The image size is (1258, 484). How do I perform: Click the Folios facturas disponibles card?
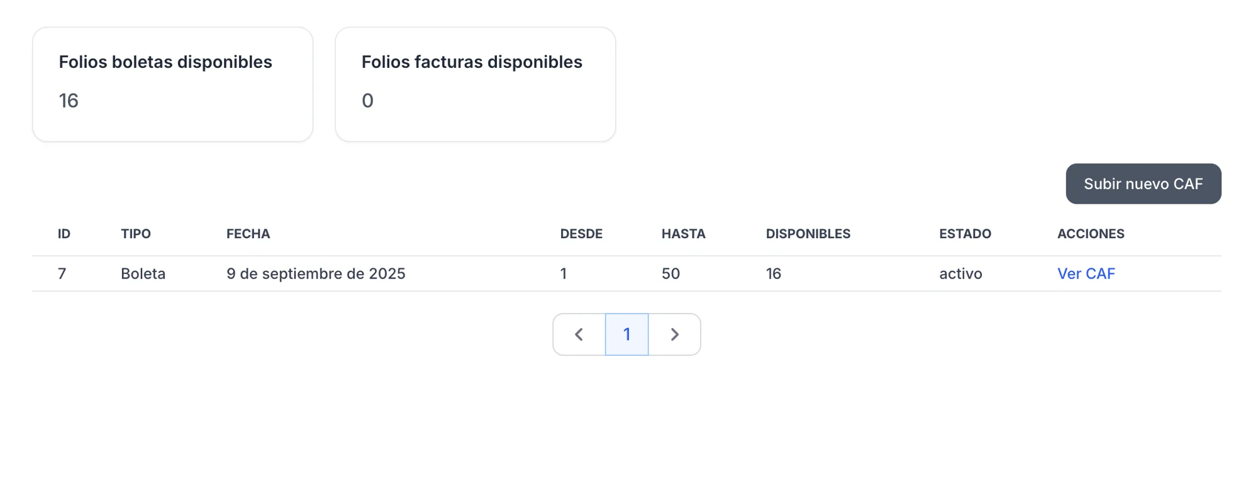pyautogui.click(x=475, y=84)
